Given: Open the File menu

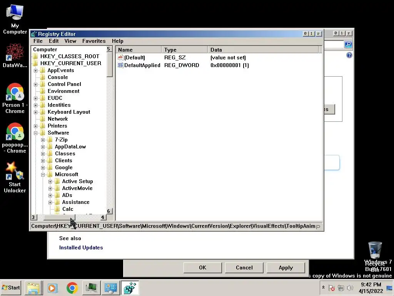Looking at the screenshot, I should pyautogui.click(x=38, y=41).
